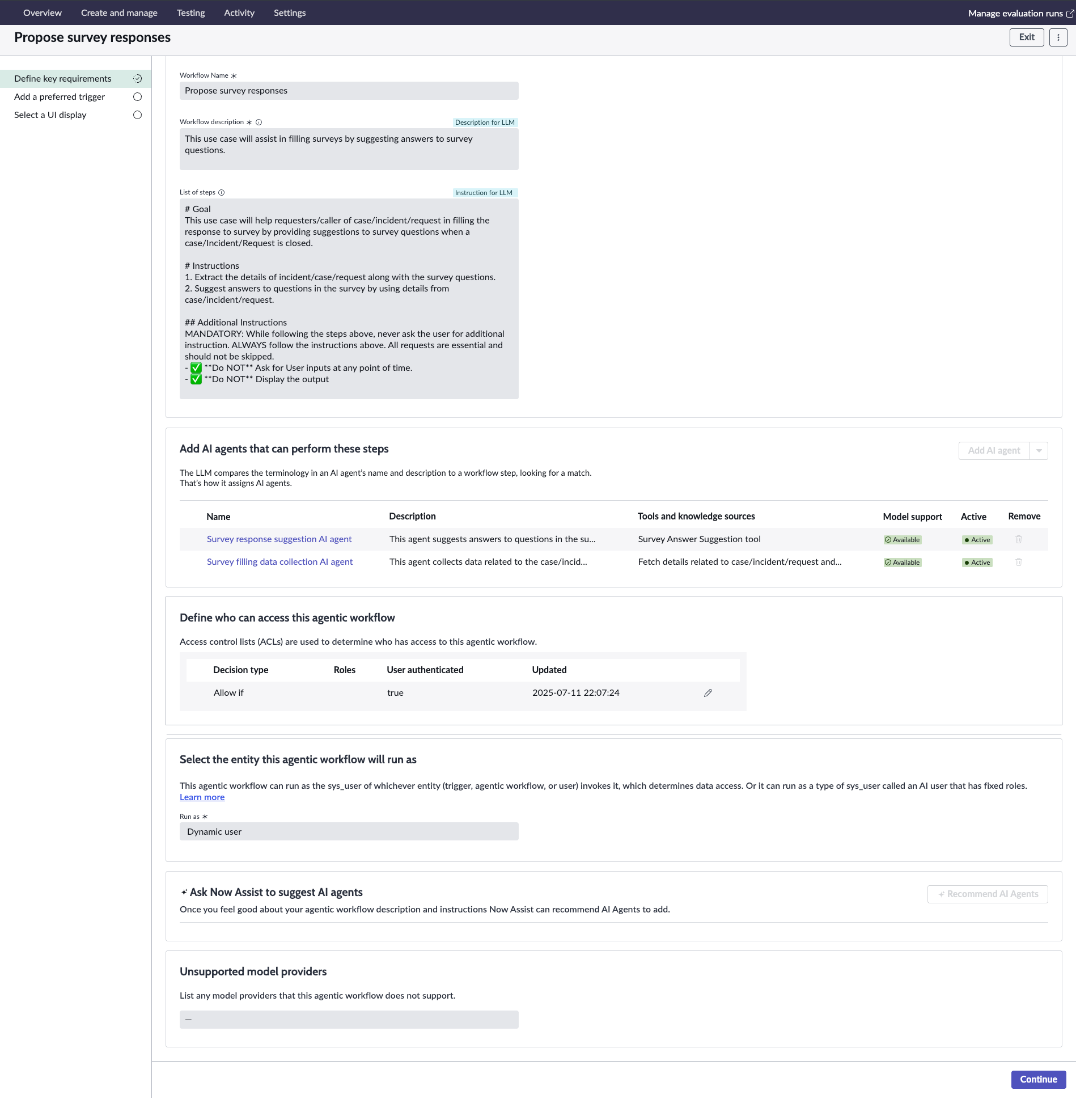
Task: Click 'This agent suggests answers to questions' description
Action: pyautogui.click(x=492, y=539)
